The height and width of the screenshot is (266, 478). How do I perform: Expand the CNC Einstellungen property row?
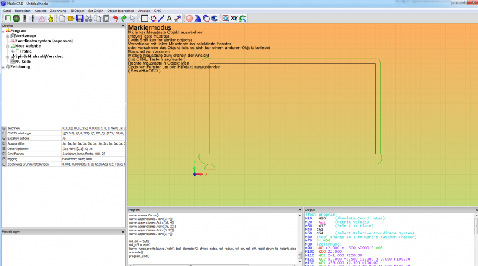pos(4,133)
